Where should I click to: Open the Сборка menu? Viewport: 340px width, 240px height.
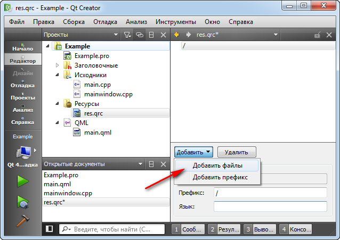coord(74,22)
